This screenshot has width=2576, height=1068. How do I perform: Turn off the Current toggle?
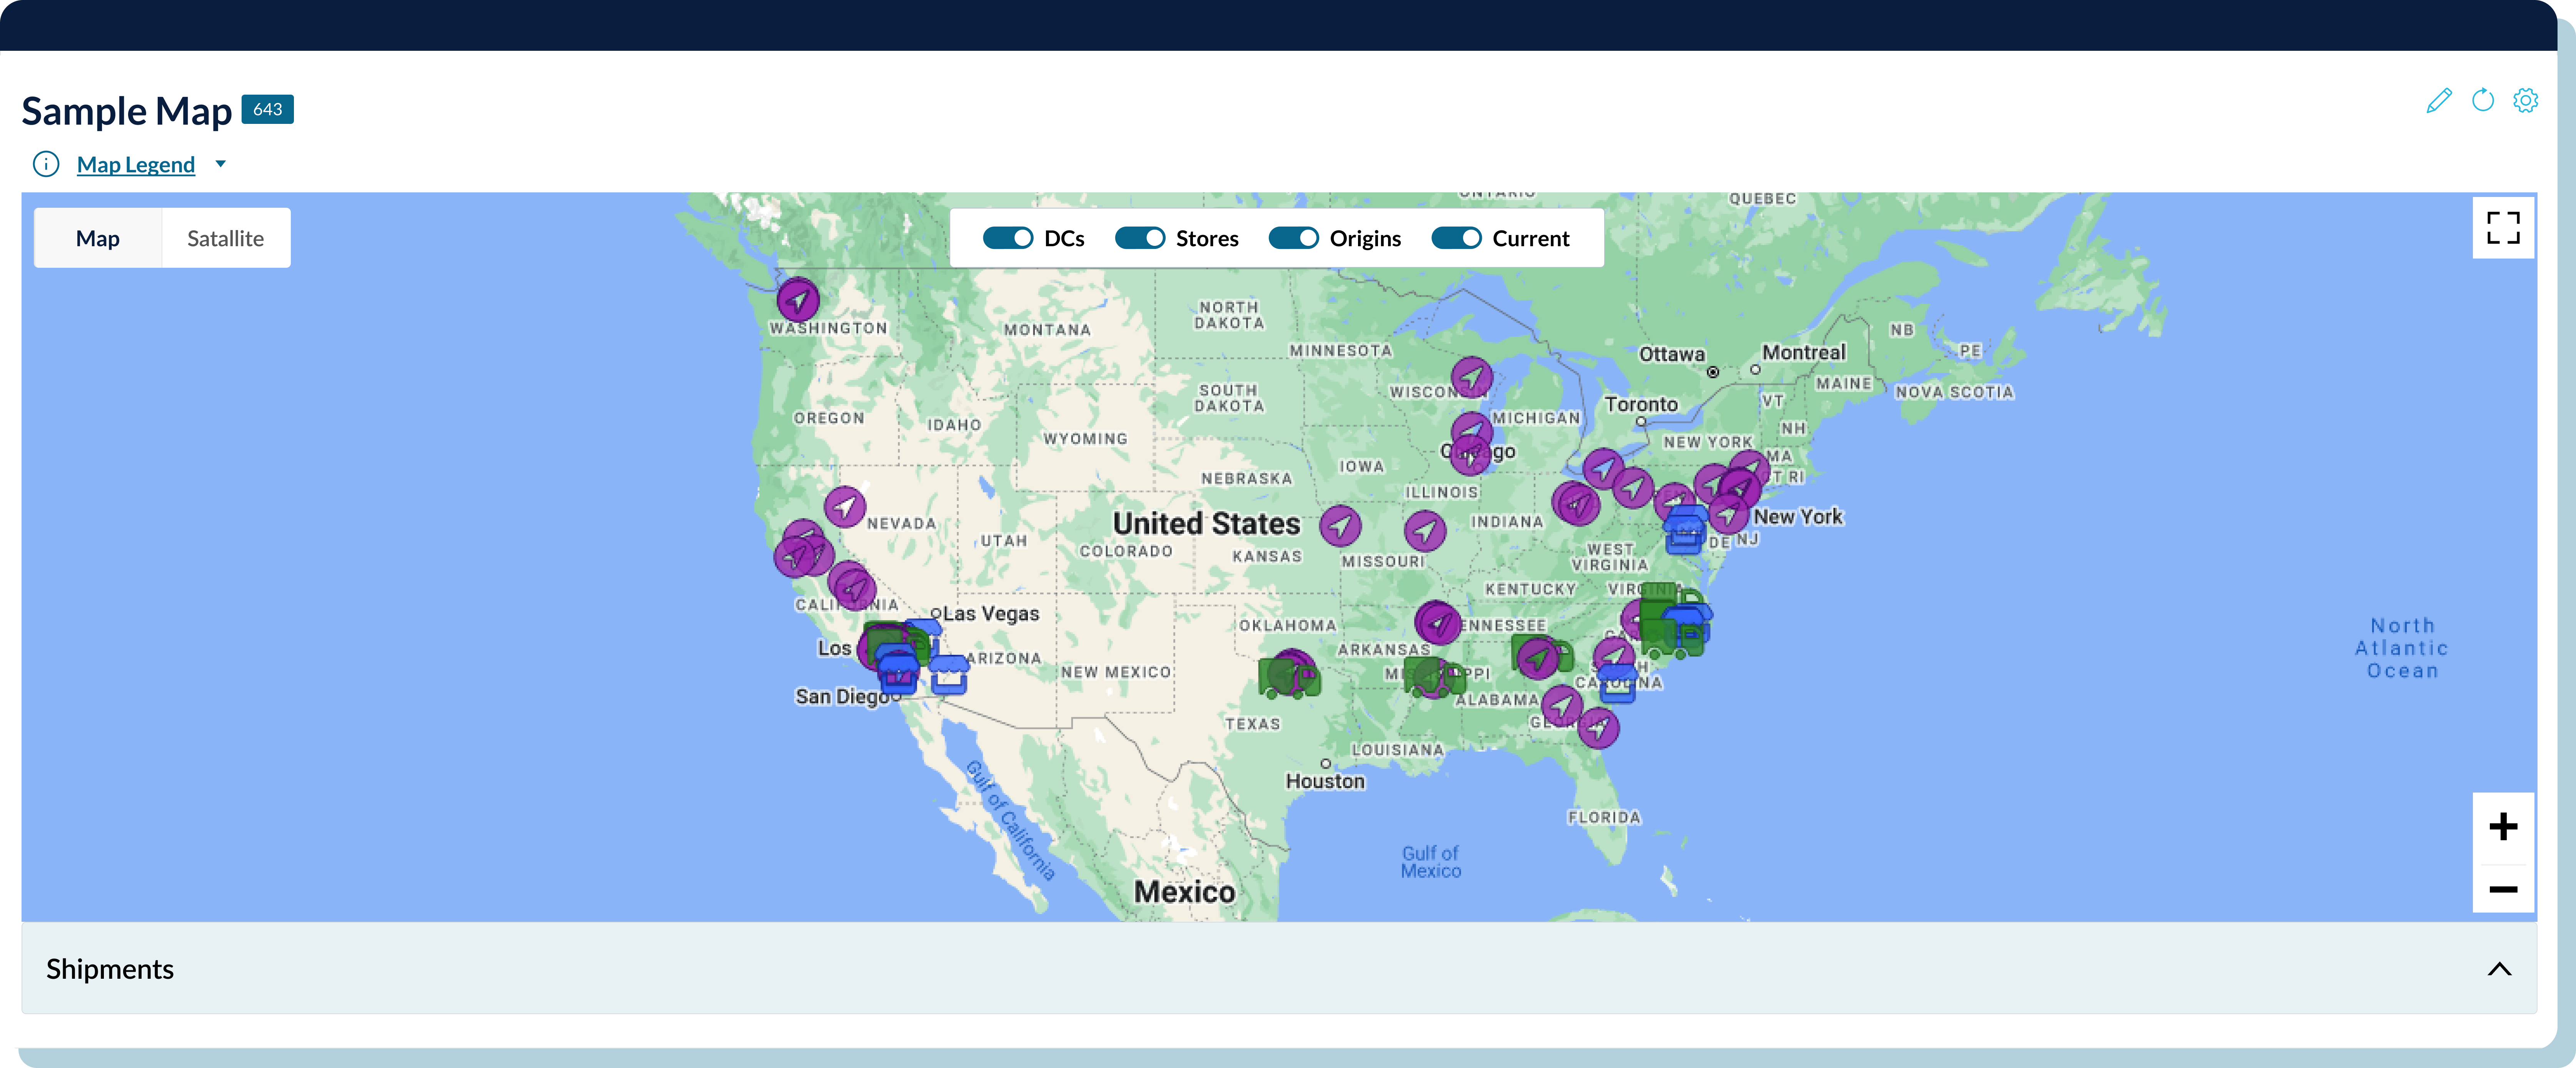[x=1456, y=238]
